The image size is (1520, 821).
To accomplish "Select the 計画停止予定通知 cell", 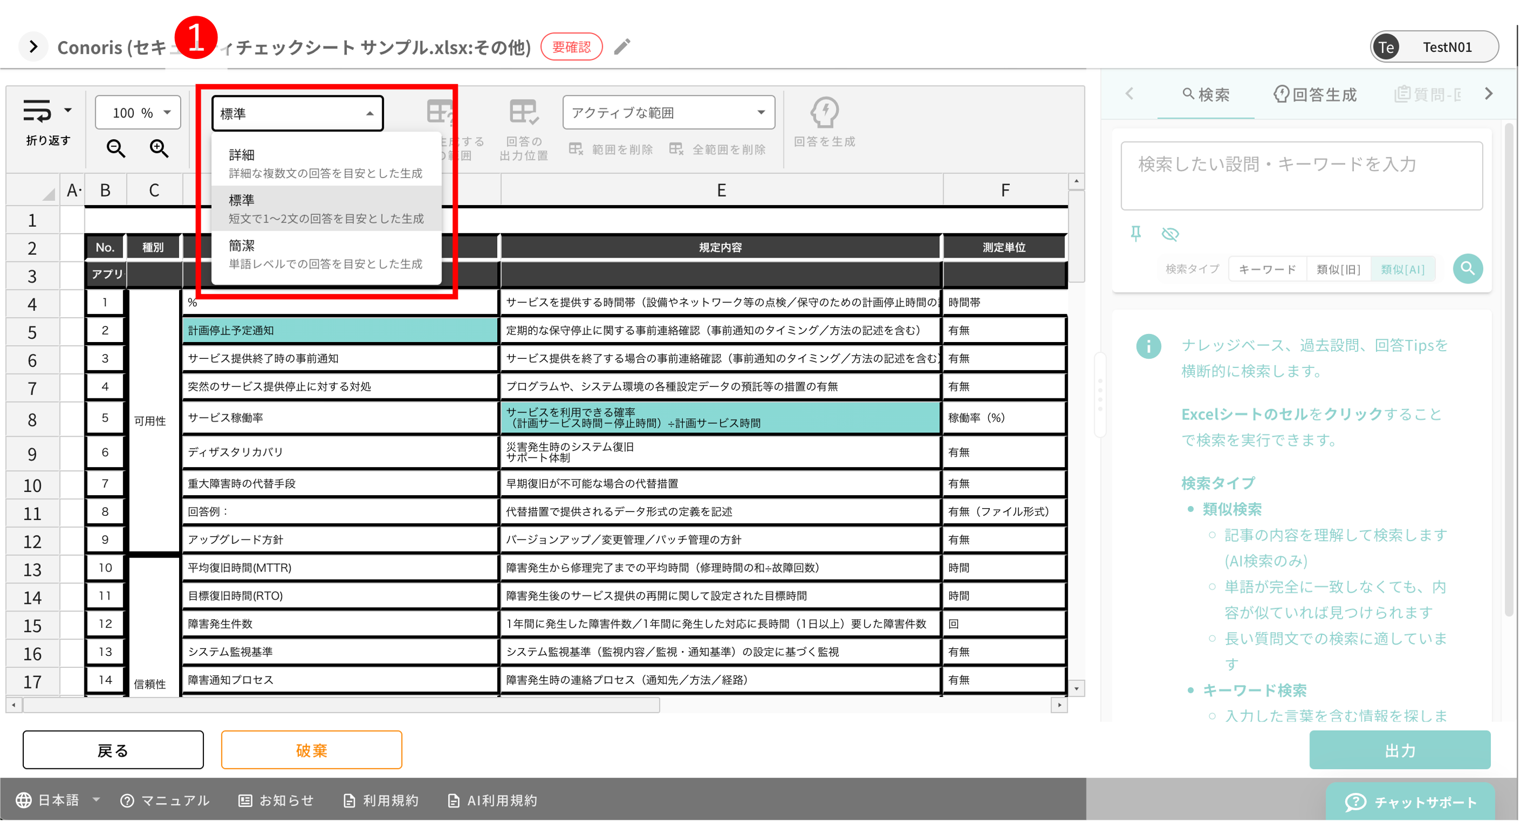I will click(x=340, y=331).
